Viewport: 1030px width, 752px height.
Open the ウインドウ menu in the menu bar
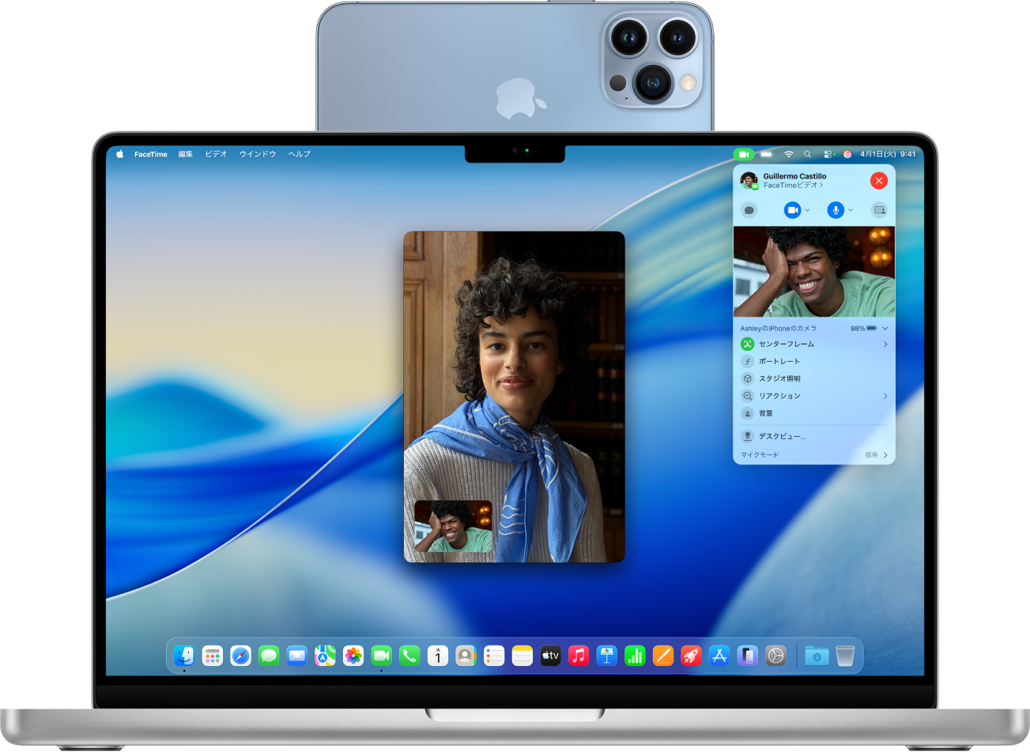point(257,154)
